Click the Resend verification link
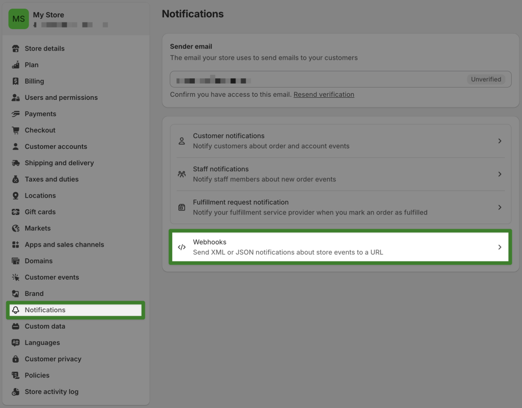Screen dimensions: 522x408 pos(324,94)
